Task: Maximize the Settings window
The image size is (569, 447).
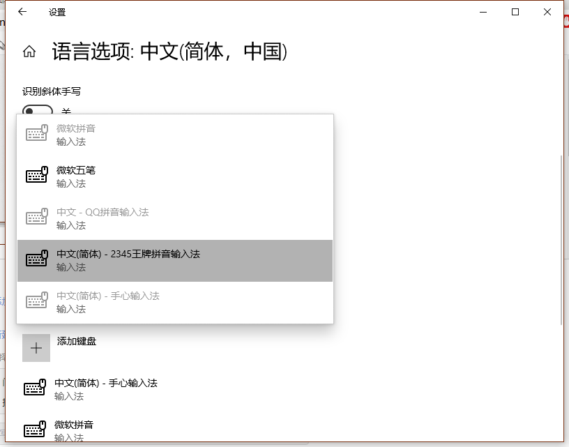Action: coord(515,12)
